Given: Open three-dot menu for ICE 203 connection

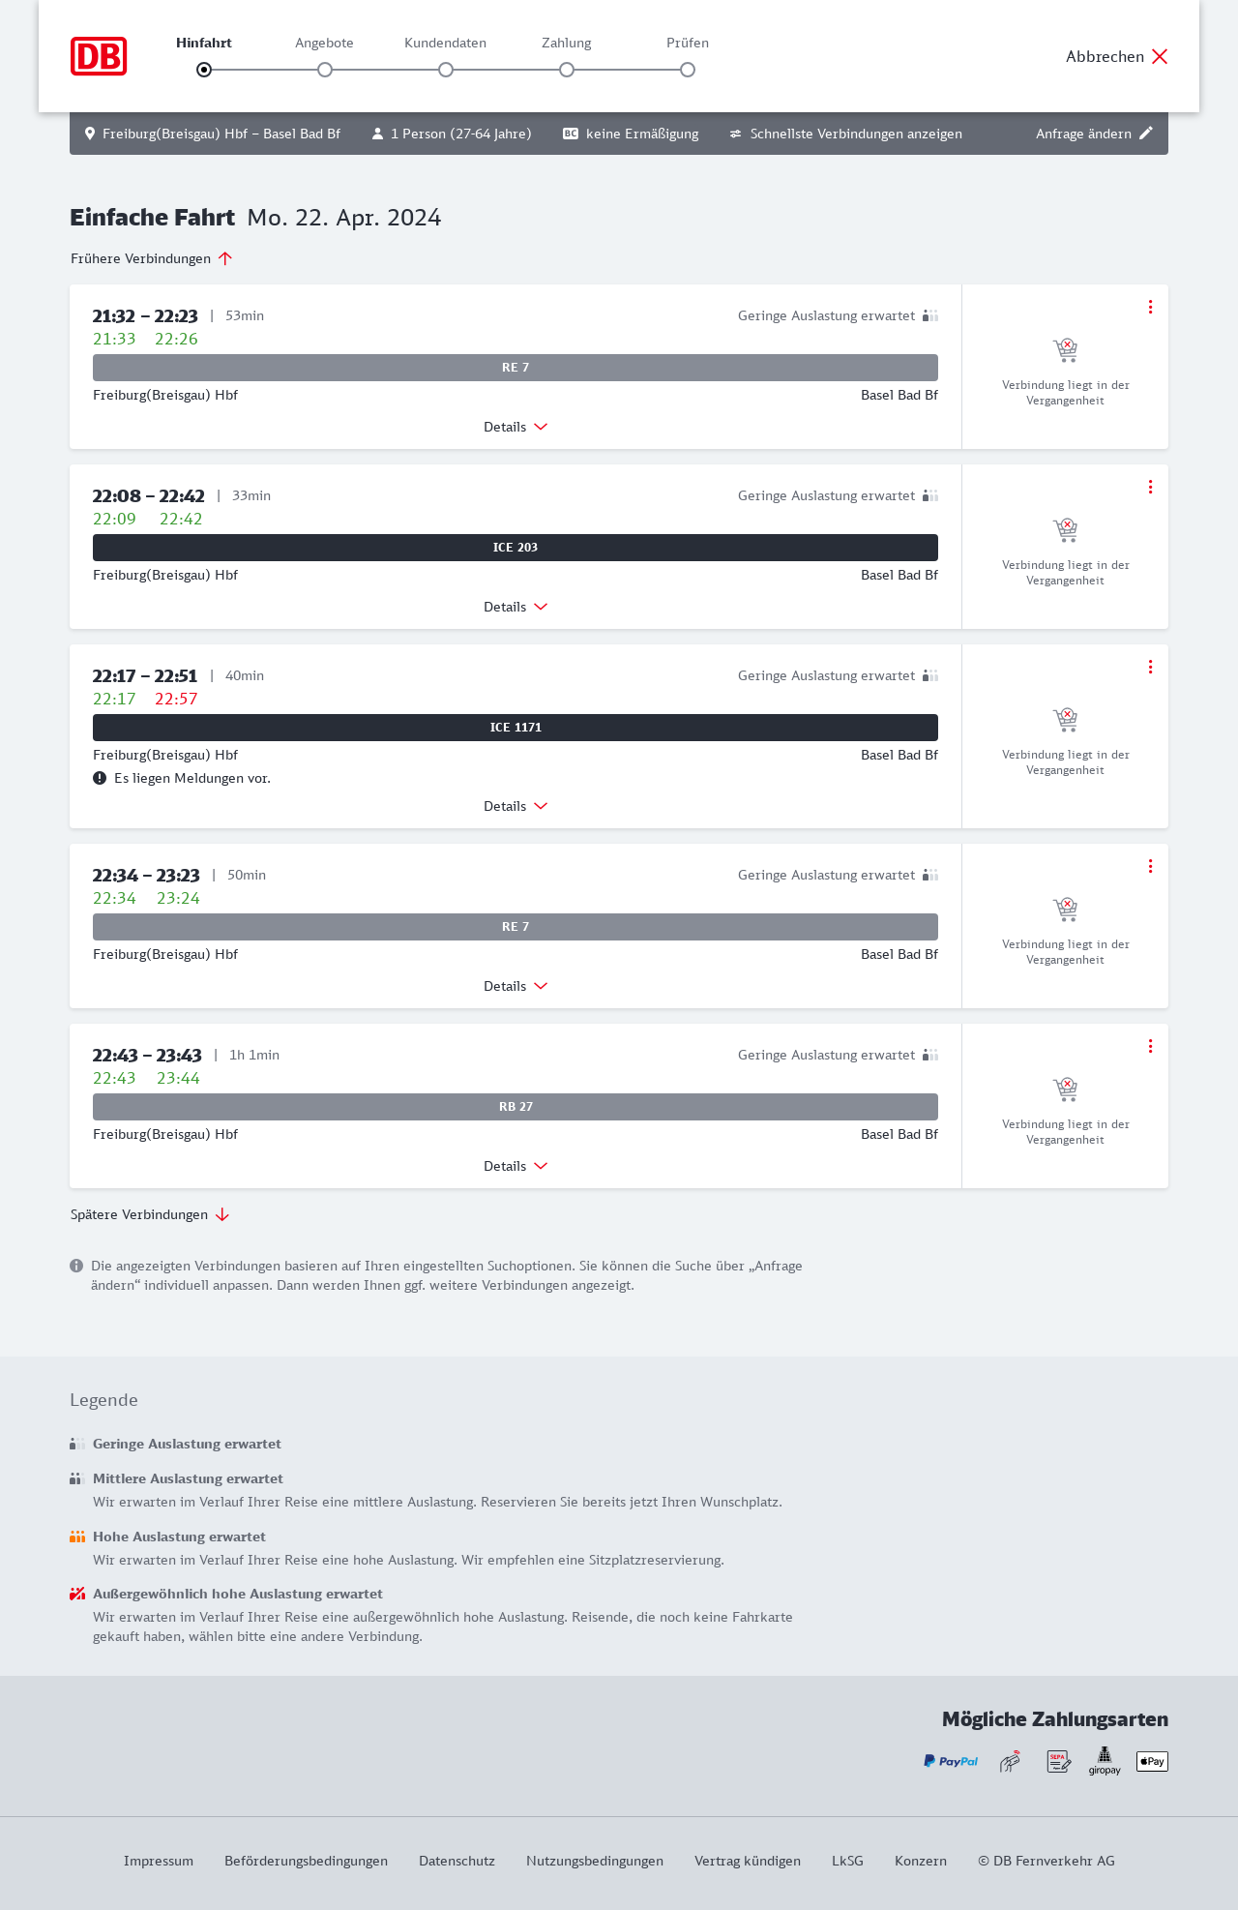Looking at the screenshot, I should tap(1150, 487).
